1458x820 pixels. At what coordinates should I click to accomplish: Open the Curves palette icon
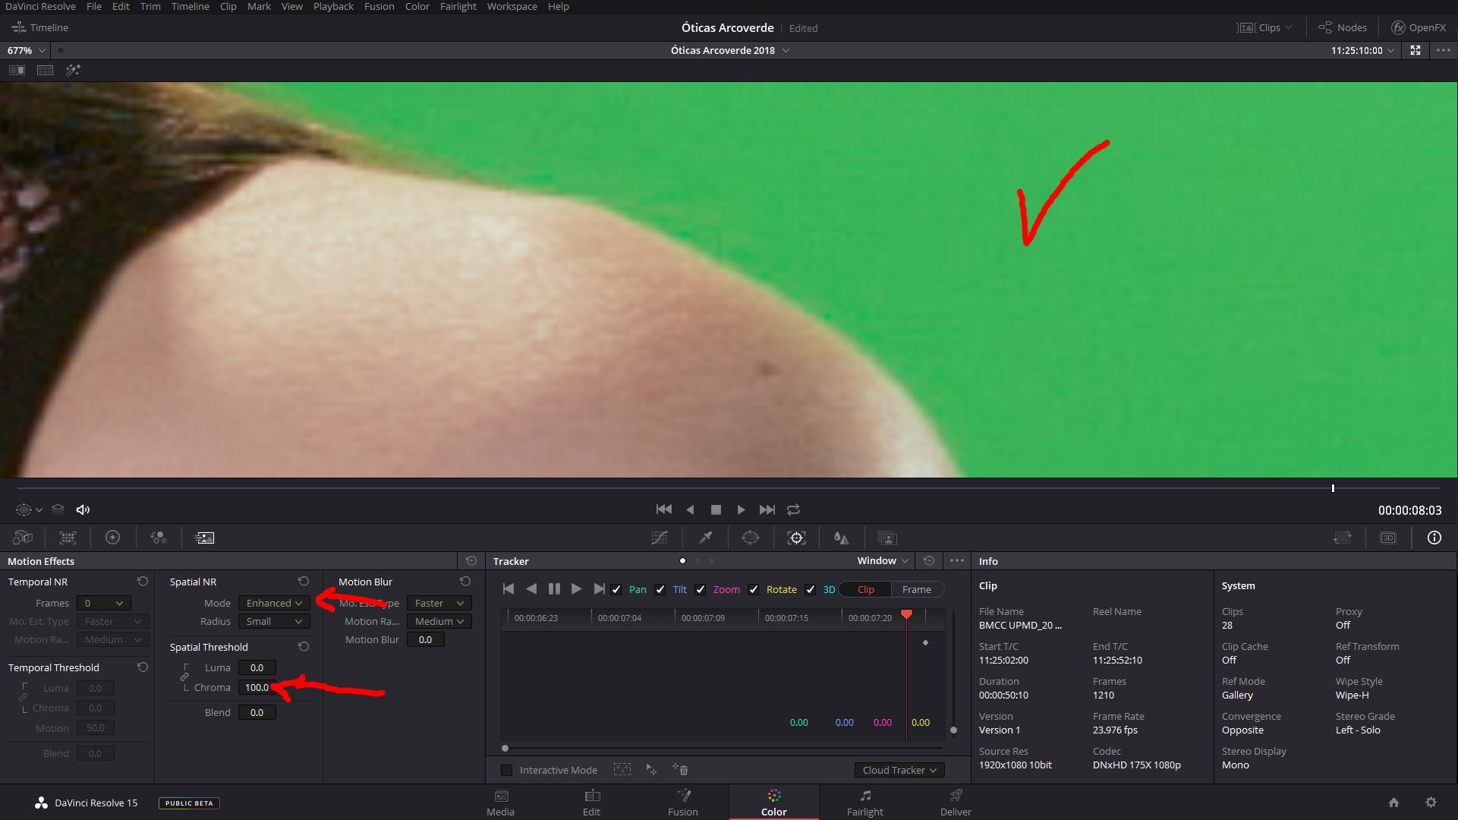point(660,538)
